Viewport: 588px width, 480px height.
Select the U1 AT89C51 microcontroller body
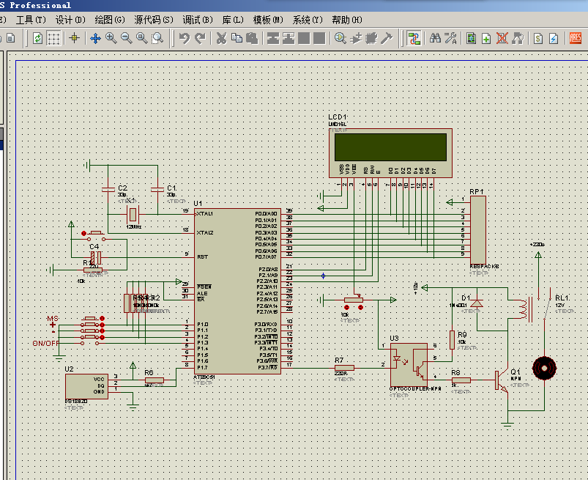click(x=237, y=291)
